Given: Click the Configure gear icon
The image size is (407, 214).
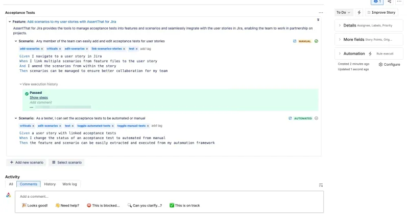Looking at the screenshot, I should coord(380,65).
